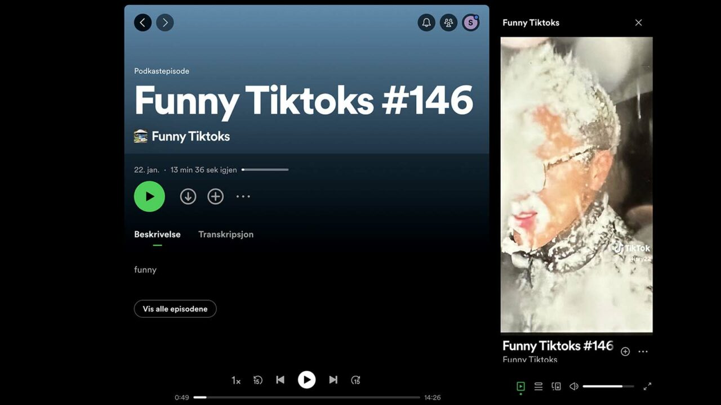This screenshot has width=721, height=405.
Task: Open the notifications bell
Action: coord(426,22)
